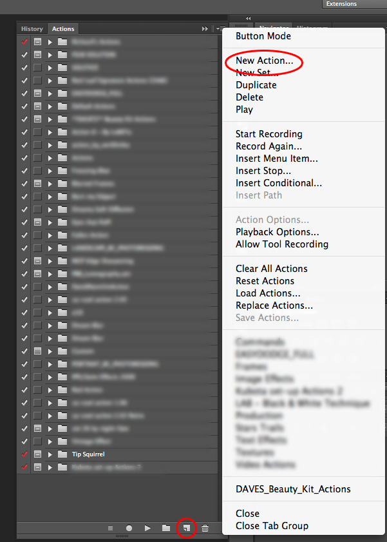Image resolution: width=387 pixels, height=542 pixels.
Task: Click the collapse-dock double-chevron icon under the Extensions button
Action: click(248, 18)
